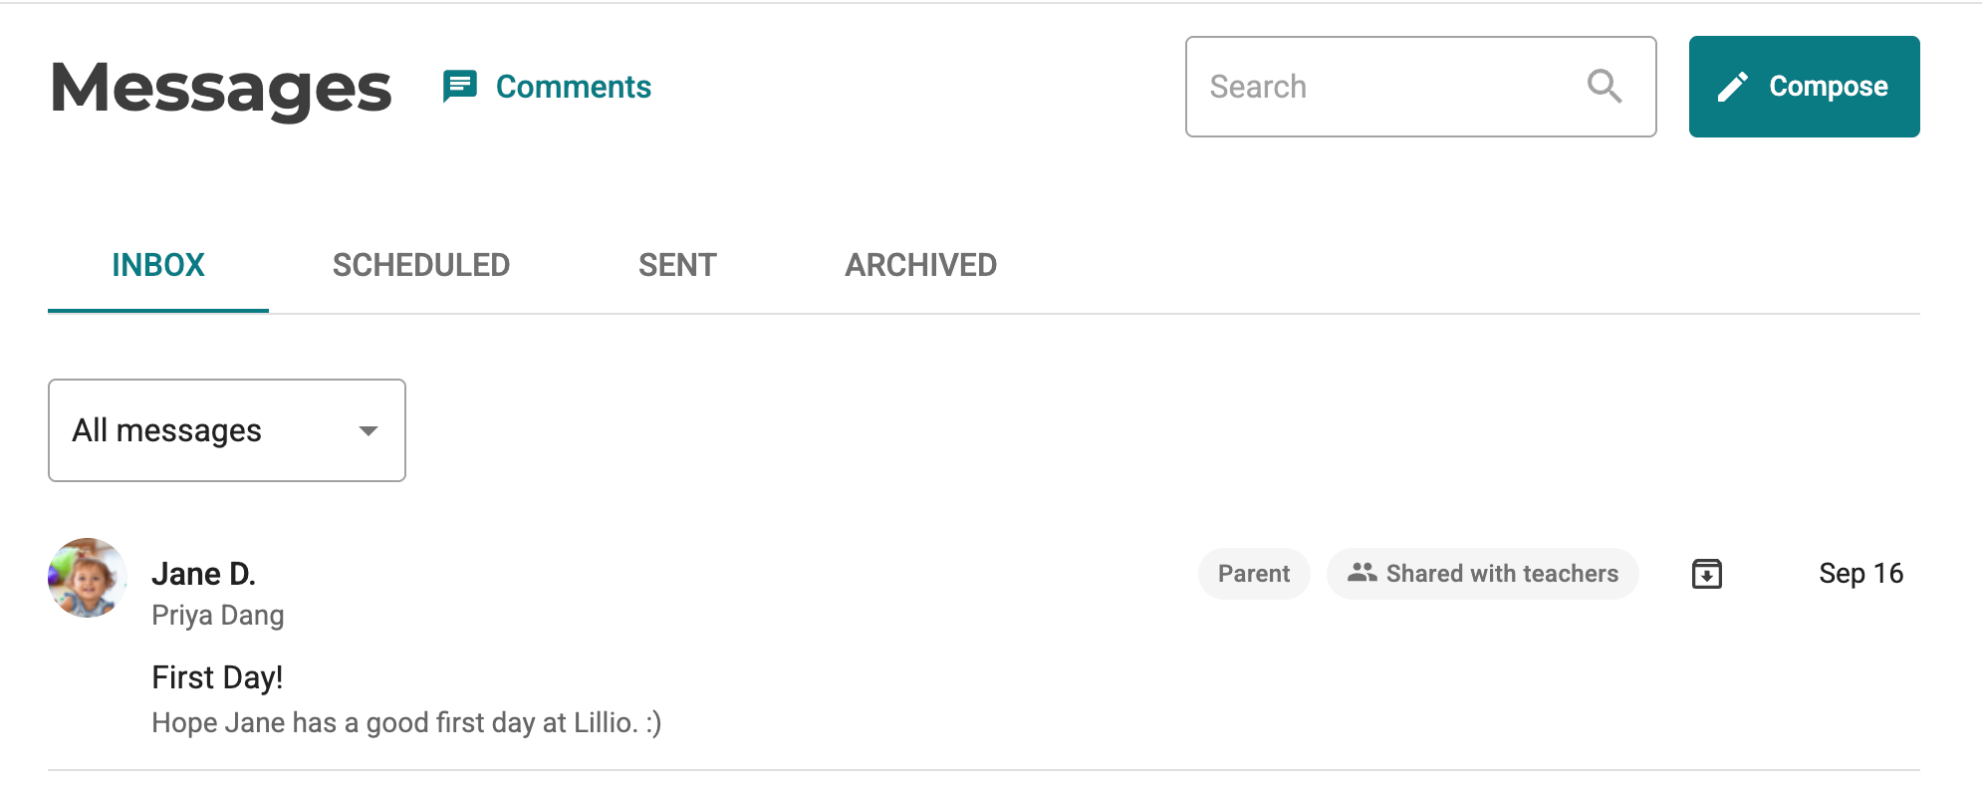
Task: Click the people icon on Shared with teachers
Action: 1362,573
